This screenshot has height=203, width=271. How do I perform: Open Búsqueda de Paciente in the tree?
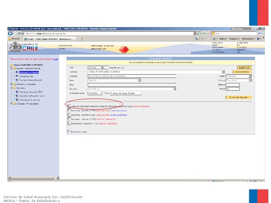(29, 72)
